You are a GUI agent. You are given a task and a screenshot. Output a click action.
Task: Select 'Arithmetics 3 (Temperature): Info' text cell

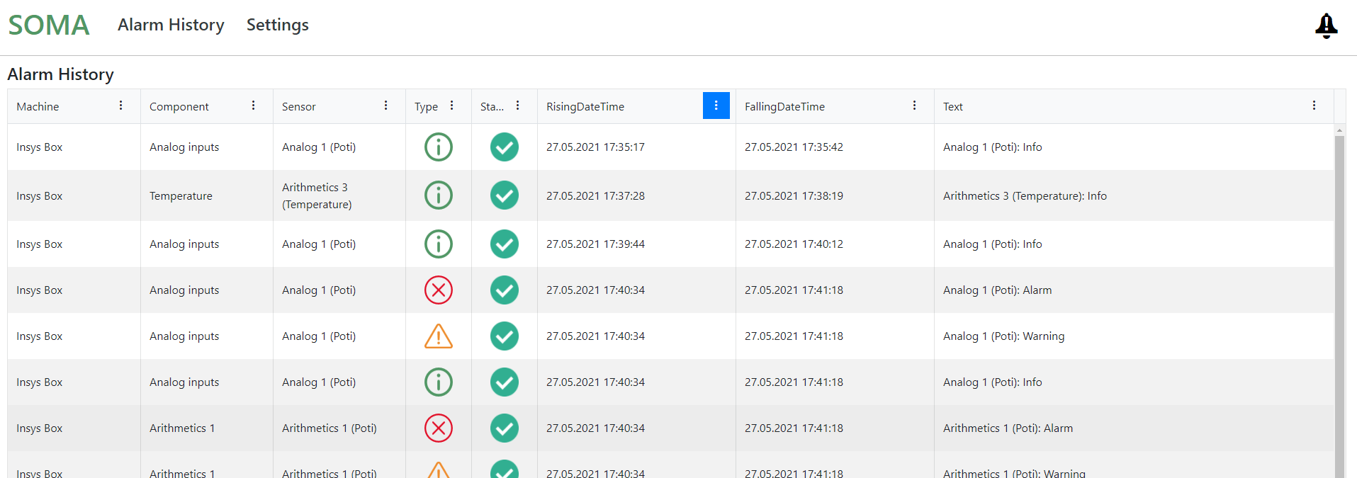coord(1025,196)
